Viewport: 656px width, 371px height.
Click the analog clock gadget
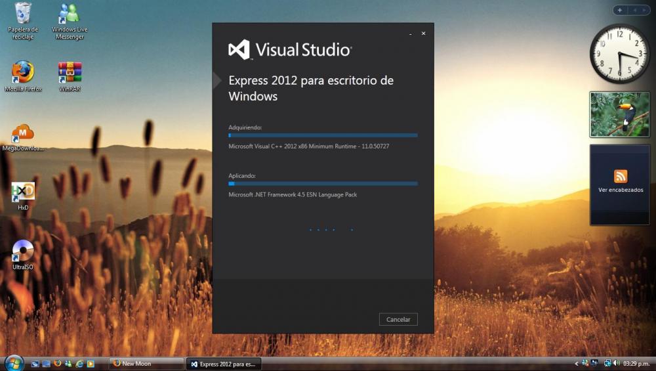tap(620, 54)
